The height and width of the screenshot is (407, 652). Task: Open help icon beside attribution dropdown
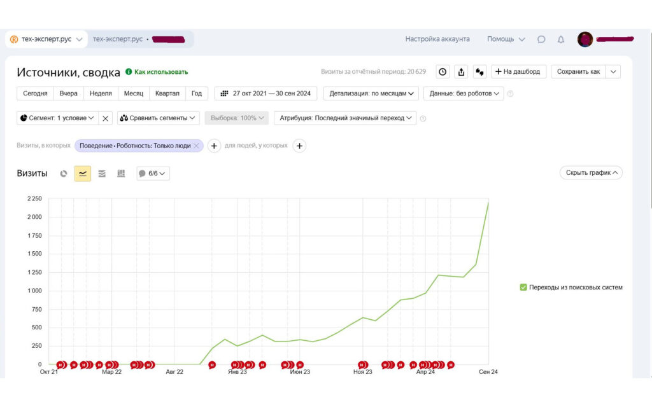point(423,118)
